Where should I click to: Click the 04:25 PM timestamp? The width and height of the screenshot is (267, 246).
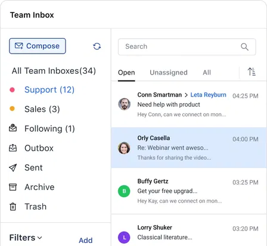coord(246,96)
